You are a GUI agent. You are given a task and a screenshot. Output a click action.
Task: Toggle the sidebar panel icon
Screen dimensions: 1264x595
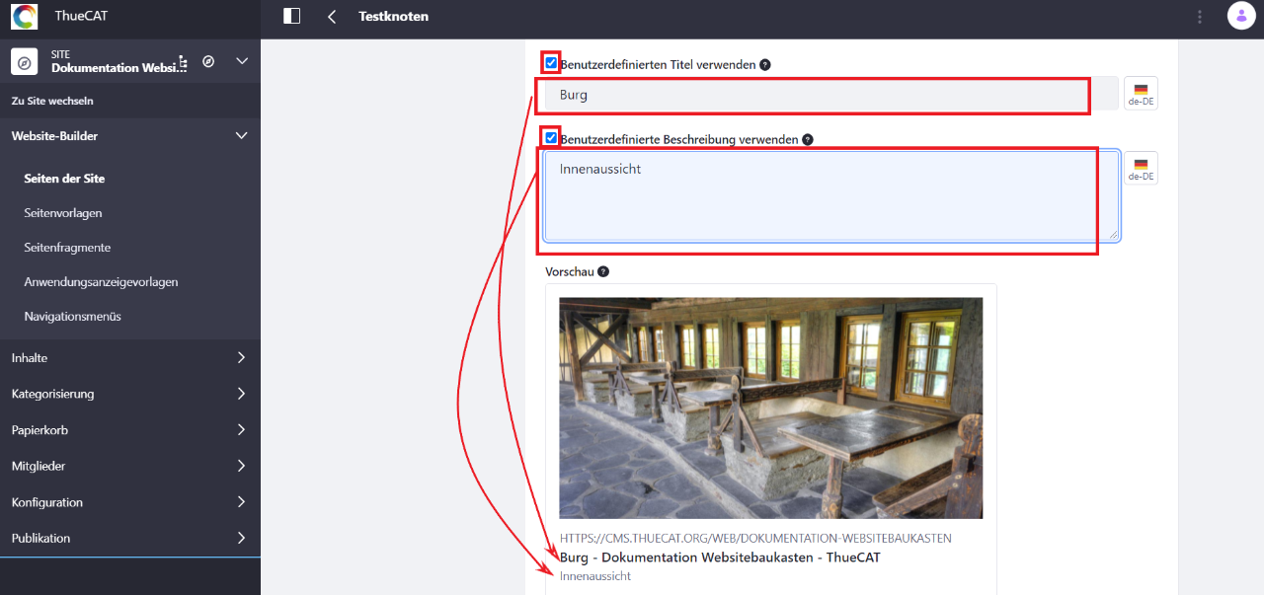(291, 16)
